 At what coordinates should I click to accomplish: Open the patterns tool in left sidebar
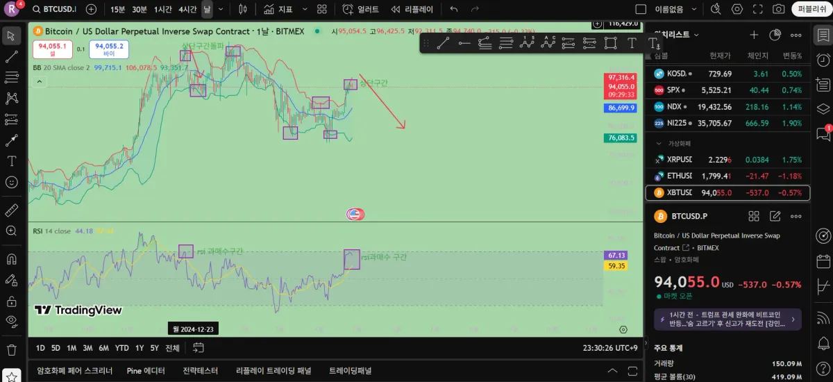(x=11, y=99)
